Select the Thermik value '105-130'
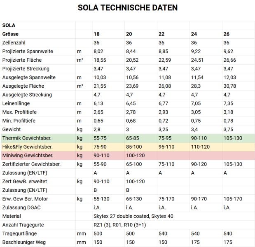255x247 pixels. point(233,138)
